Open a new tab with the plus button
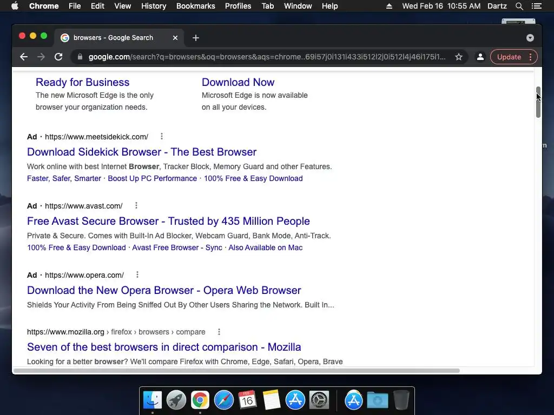This screenshot has width=554, height=415. pyautogui.click(x=196, y=38)
